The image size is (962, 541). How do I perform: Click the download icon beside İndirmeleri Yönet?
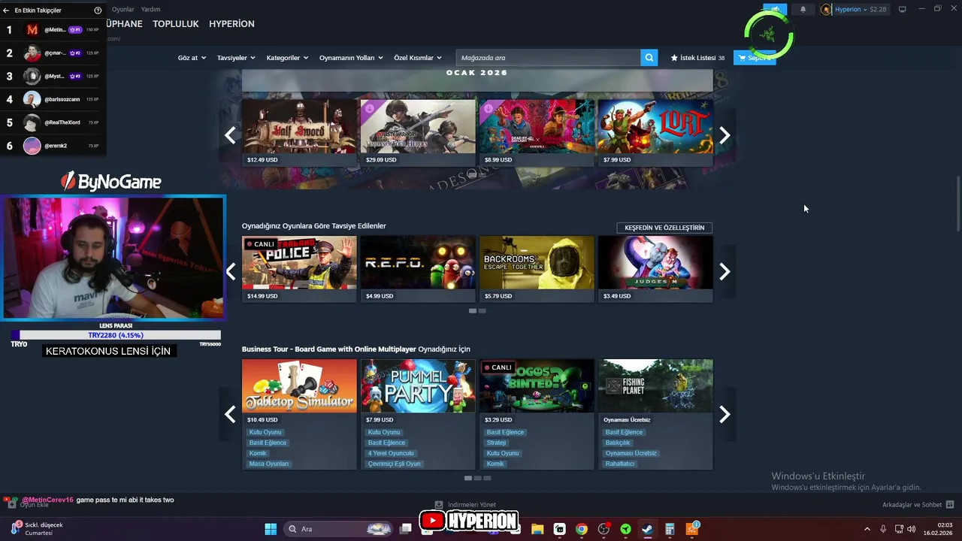point(439,504)
